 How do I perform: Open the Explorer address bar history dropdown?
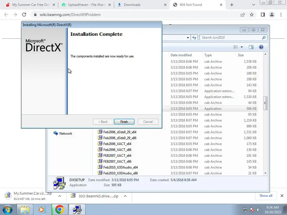click(188, 38)
